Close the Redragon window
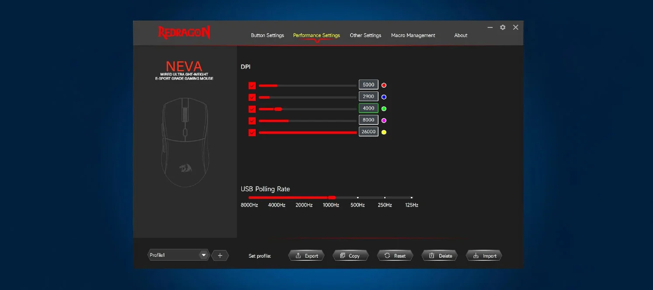The height and width of the screenshot is (290, 653). [x=516, y=27]
